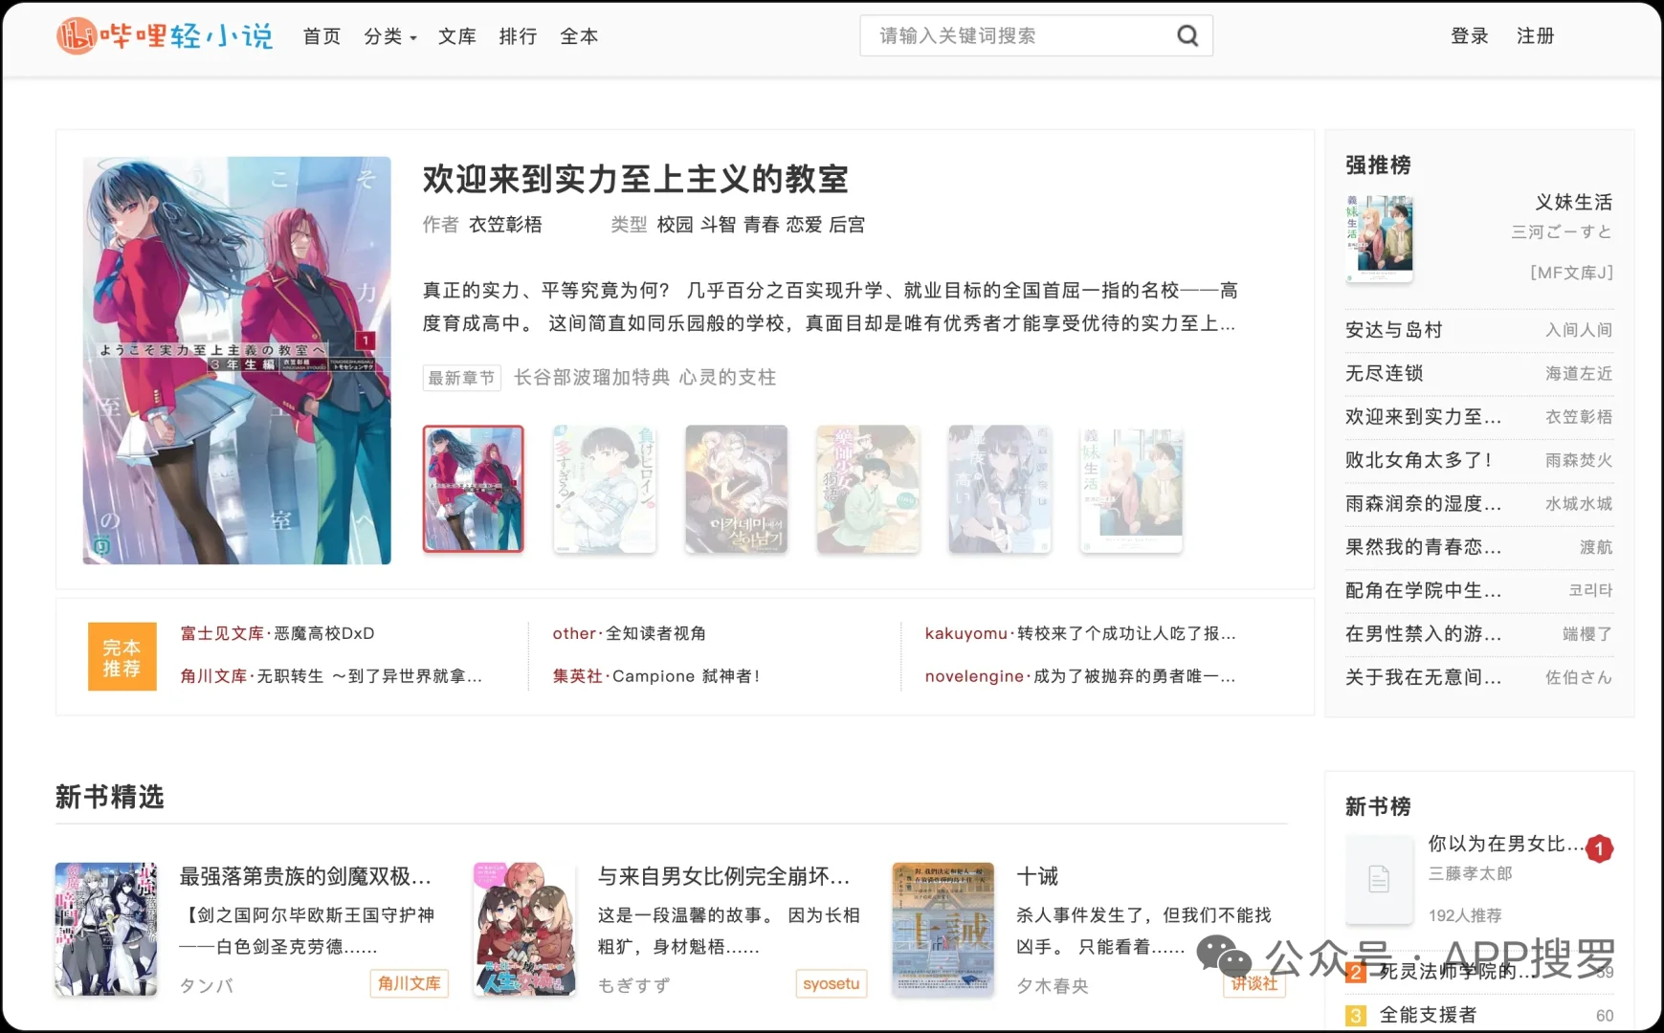Open cover of 最强落第贵族的剑魔双极

pyautogui.click(x=106, y=930)
